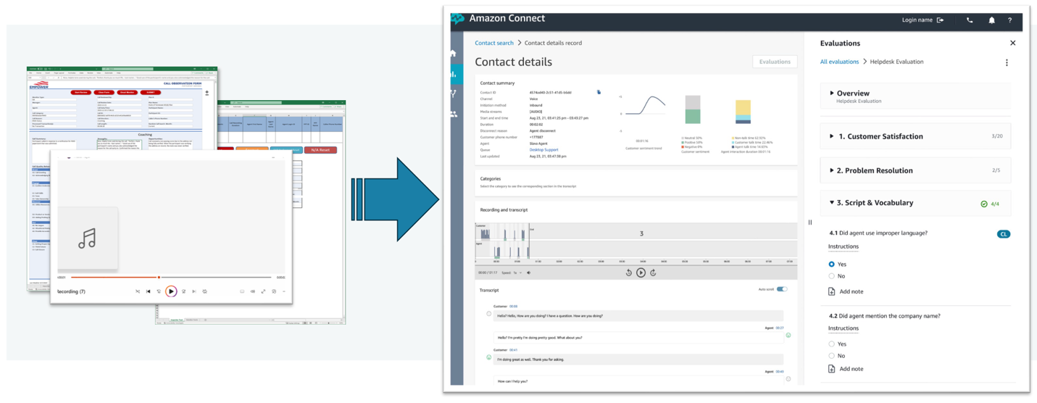Click the media player seek bar
Viewport: 1037px width, 403px height.
pos(172,277)
